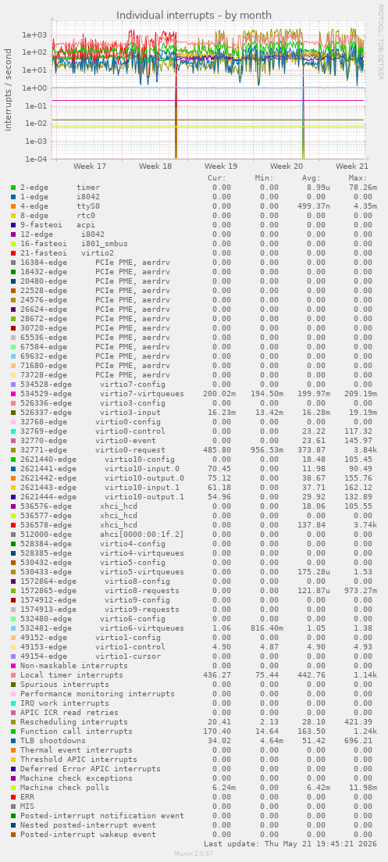Click the 'Last update' timestamp text
This screenshot has height=862, width=388.
pyautogui.click(x=290, y=843)
